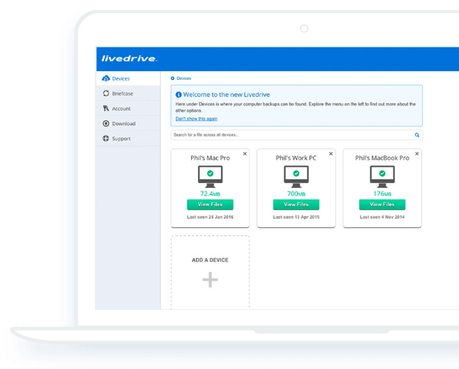This screenshot has width=459, height=369.
Task: Open the Account menu item
Action: click(x=128, y=108)
